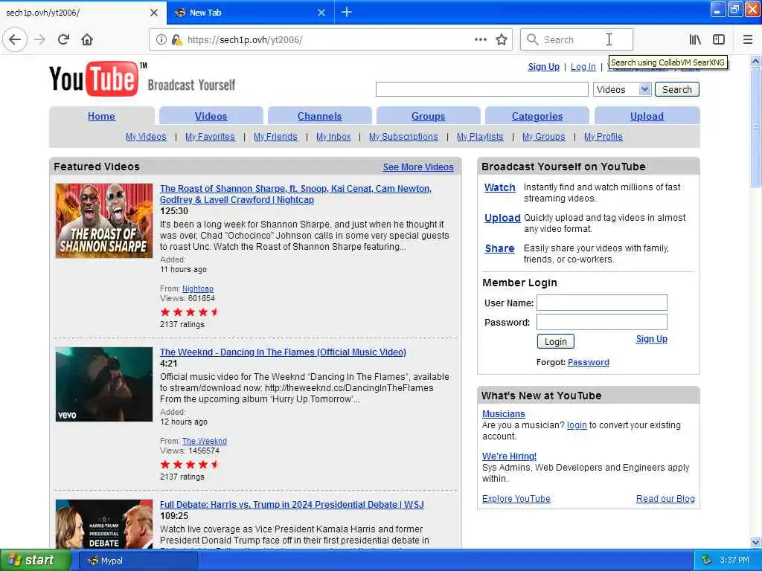Image resolution: width=762 pixels, height=571 pixels.
Task: Open a new tab with plus icon
Action: point(347,12)
